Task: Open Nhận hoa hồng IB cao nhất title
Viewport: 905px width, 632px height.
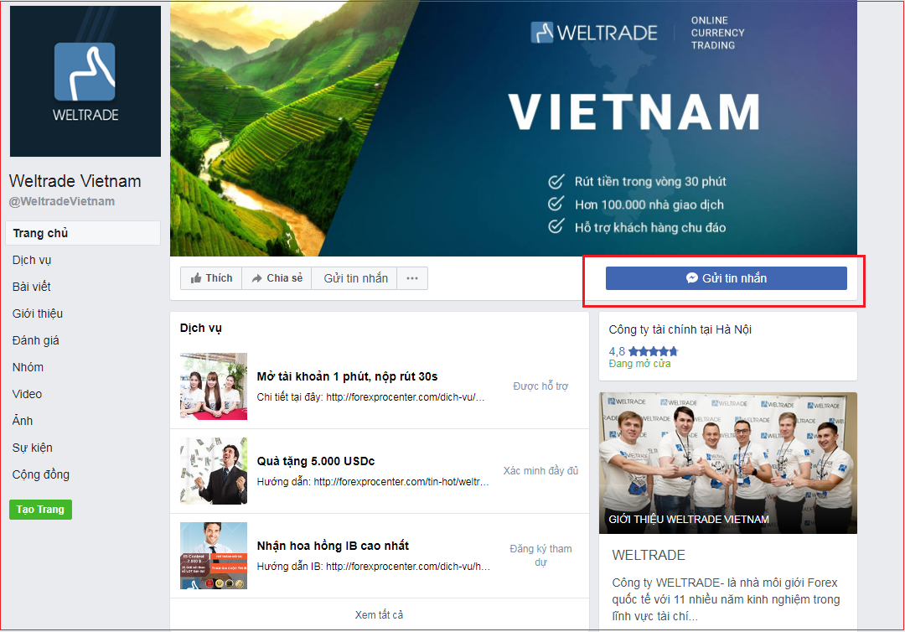Action: pos(333,546)
